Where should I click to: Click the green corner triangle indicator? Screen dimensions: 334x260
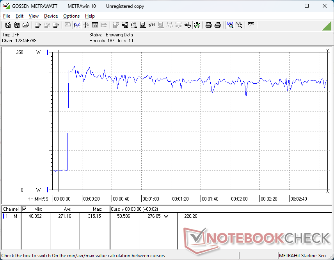tap(327, 26)
